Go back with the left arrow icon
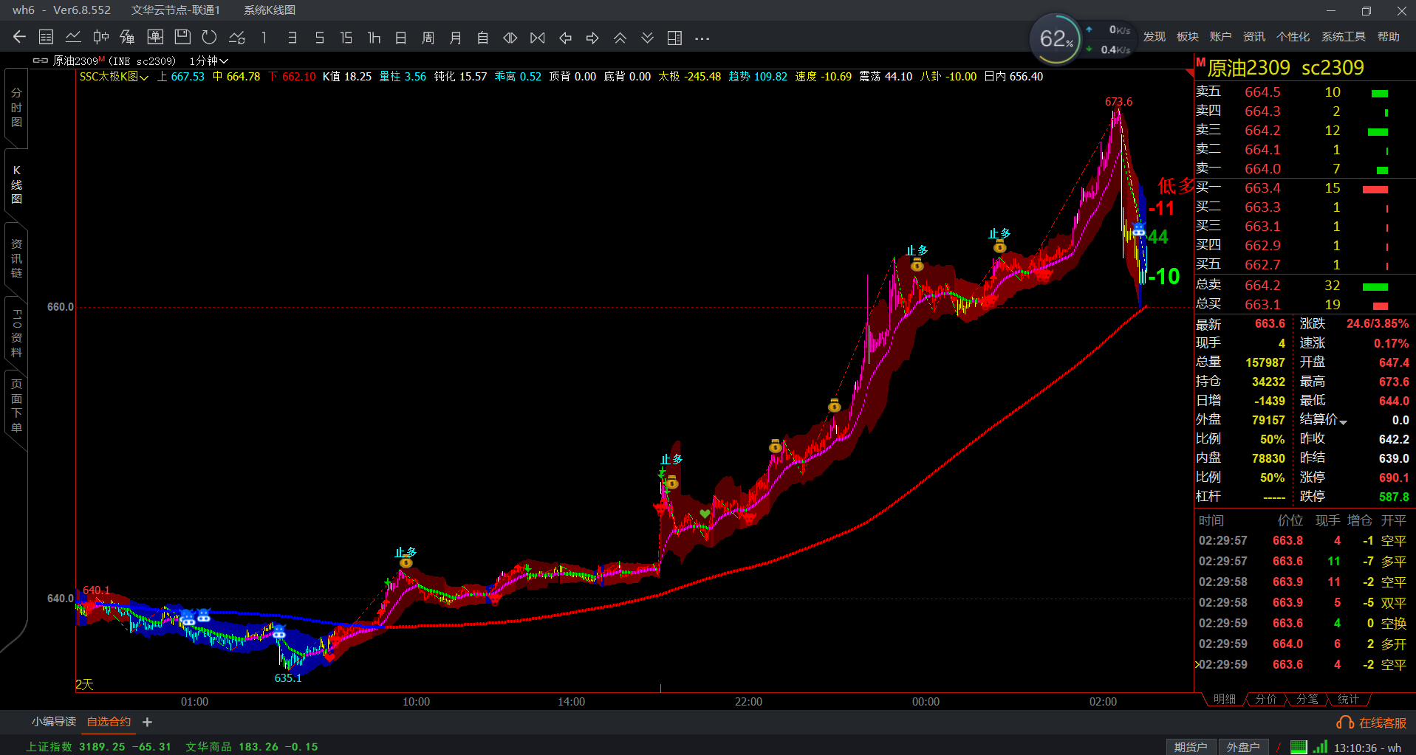This screenshot has width=1416, height=755. click(19, 38)
